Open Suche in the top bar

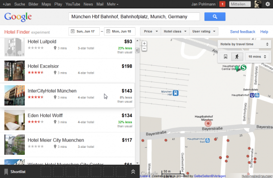pyautogui.click(x=19, y=4)
